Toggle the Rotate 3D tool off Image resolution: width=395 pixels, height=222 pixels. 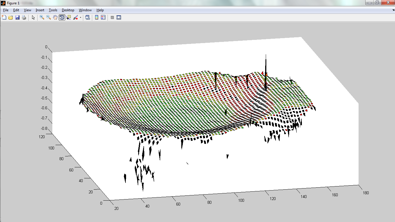(x=62, y=18)
